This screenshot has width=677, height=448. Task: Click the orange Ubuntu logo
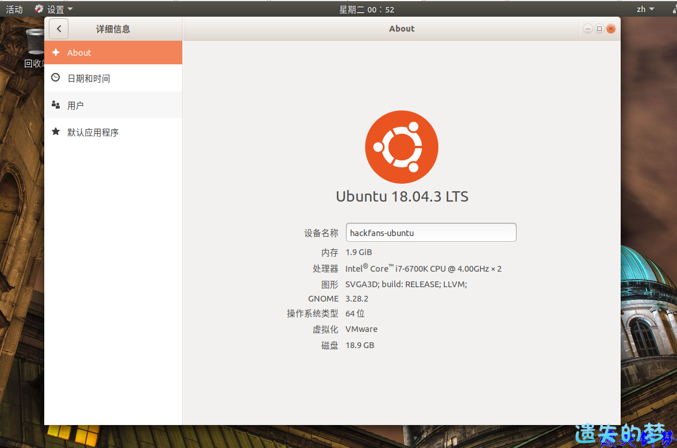401,147
